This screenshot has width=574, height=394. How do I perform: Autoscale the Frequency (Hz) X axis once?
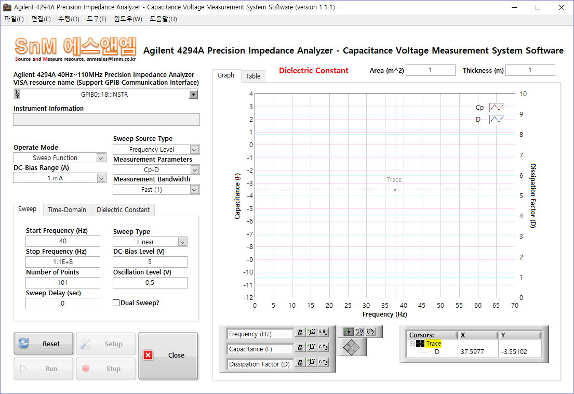click(312, 333)
